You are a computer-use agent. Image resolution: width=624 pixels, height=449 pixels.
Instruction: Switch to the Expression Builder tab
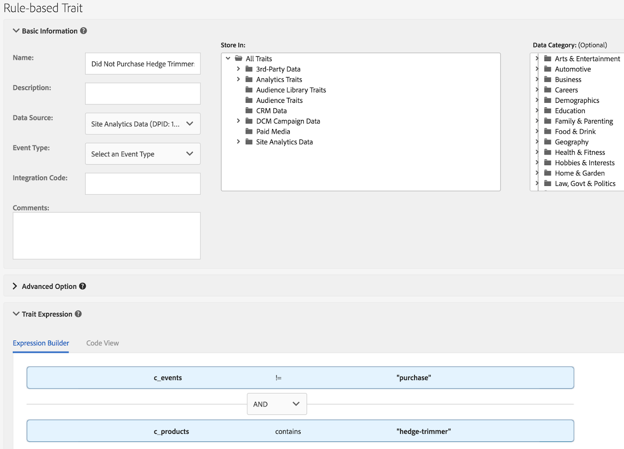click(41, 343)
